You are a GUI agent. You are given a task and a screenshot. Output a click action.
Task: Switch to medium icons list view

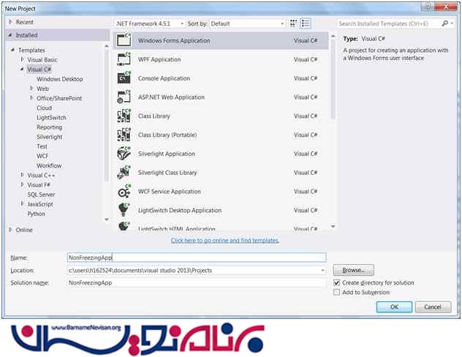pos(306,23)
